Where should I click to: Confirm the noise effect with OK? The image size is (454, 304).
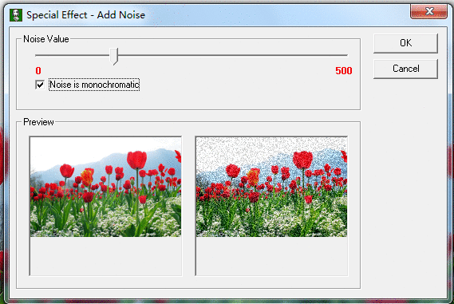point(405,43)
